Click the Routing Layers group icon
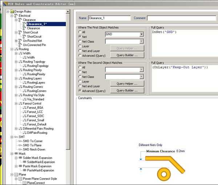 (x=20, y=79)
